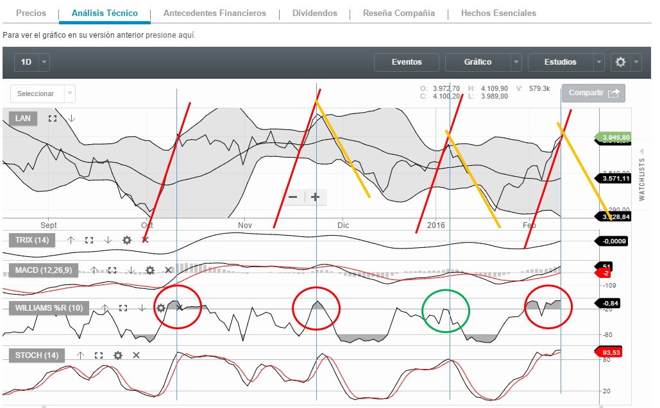Viewport: 660px width, 408px height.
Task: Expand the 1D interval dropdown arrow
Action: click(x=44, y=62)
